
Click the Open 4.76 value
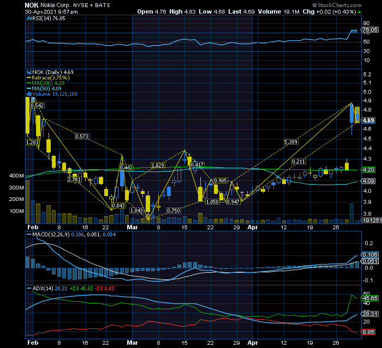tap(152, 11)
